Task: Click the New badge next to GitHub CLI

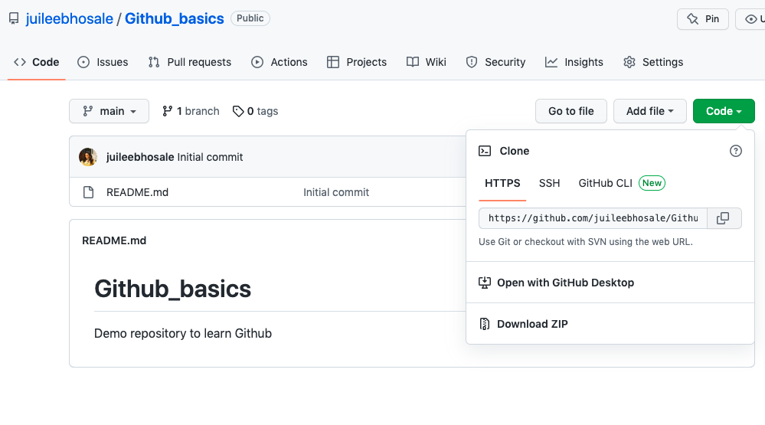Action: point(652,183)
